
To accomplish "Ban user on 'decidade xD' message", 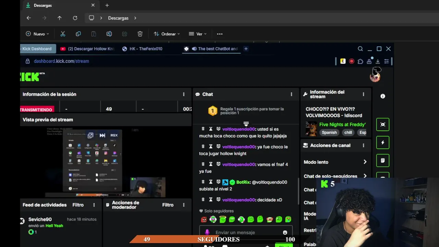I will [218, 200].
